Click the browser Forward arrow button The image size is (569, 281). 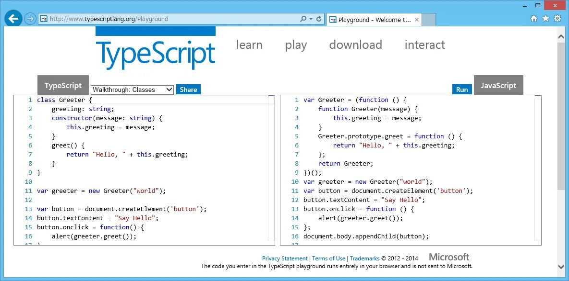coord(30,19)
